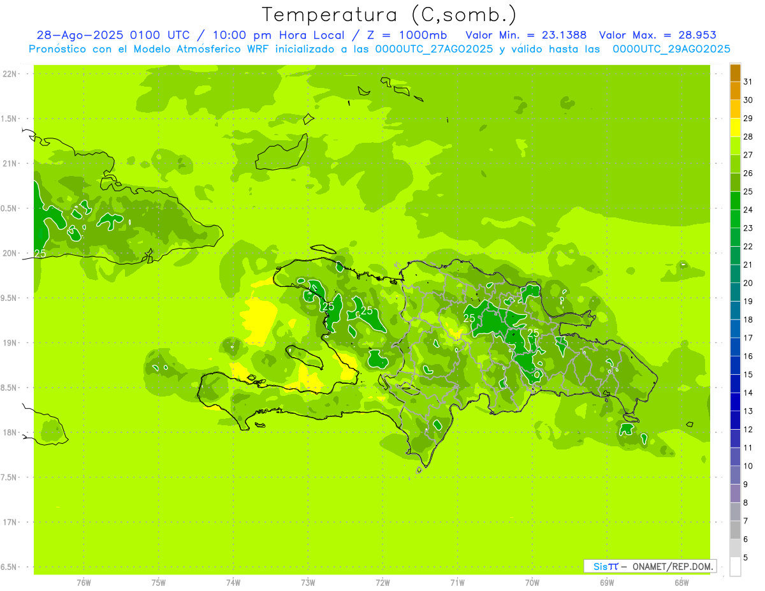Image resolution: width=765 pixels, height=591 pixels.
Task: Click the colorbar value label '31'
Action: coord(748,82)
